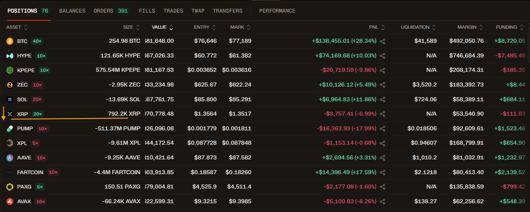Sort table by MARGIN column

(x=471, y=27)
